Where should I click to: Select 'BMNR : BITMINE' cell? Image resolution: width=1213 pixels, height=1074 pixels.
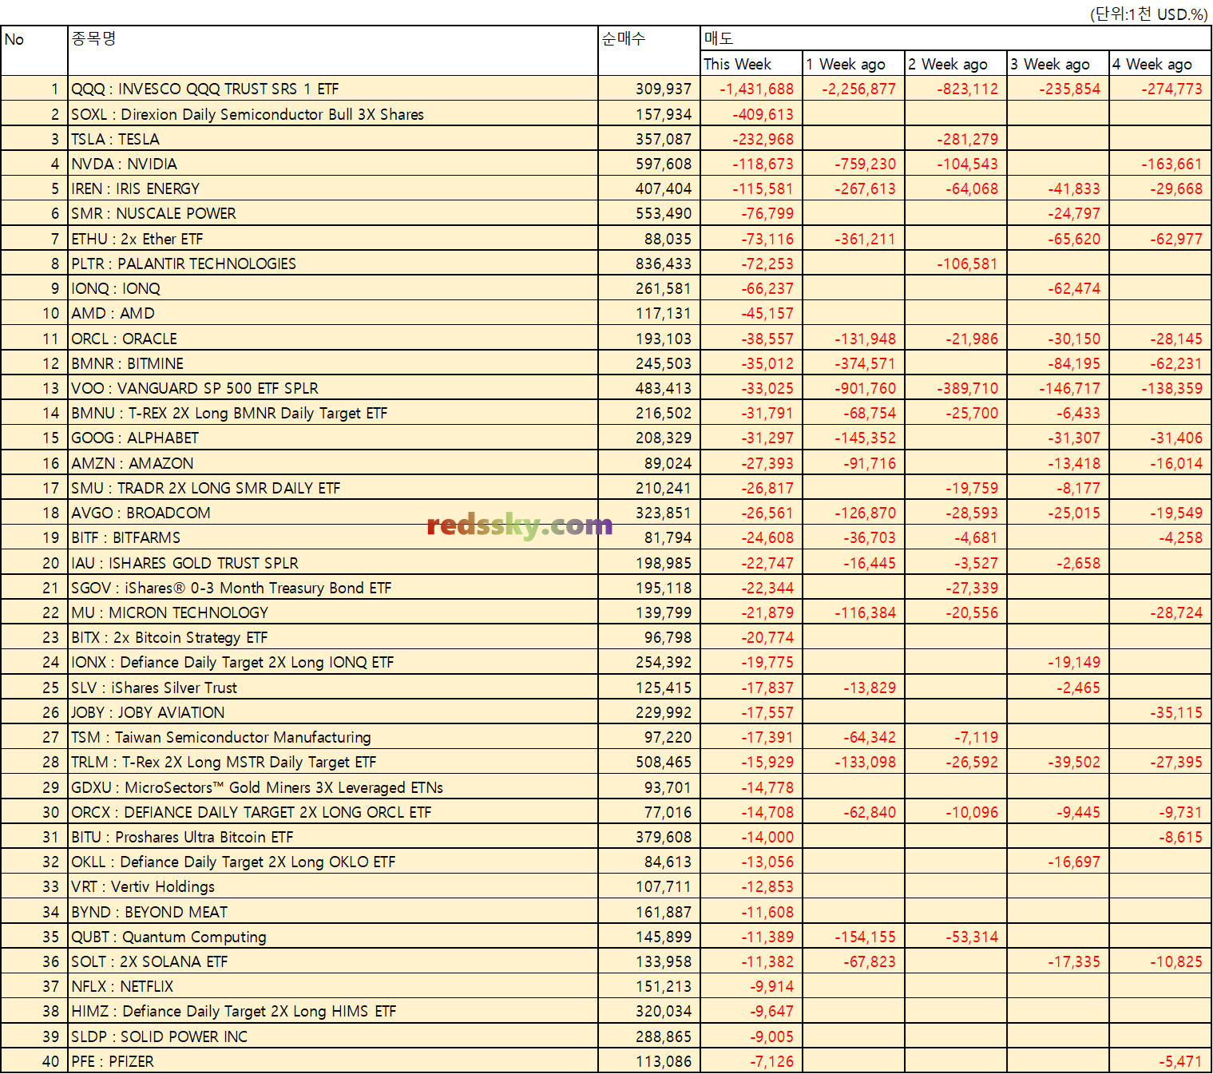333,363
